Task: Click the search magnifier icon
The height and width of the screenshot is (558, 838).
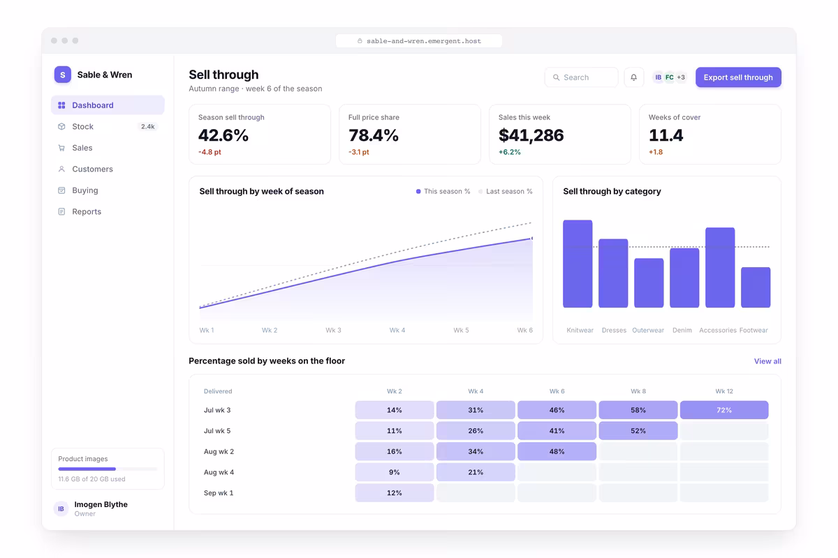Action: point(557,77)
